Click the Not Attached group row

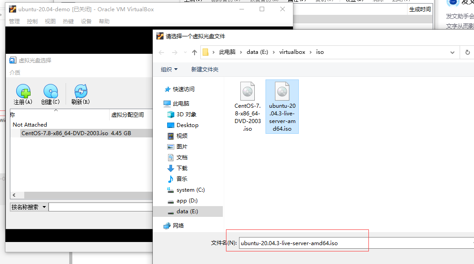pyautogui.click(x=30, y=124)
